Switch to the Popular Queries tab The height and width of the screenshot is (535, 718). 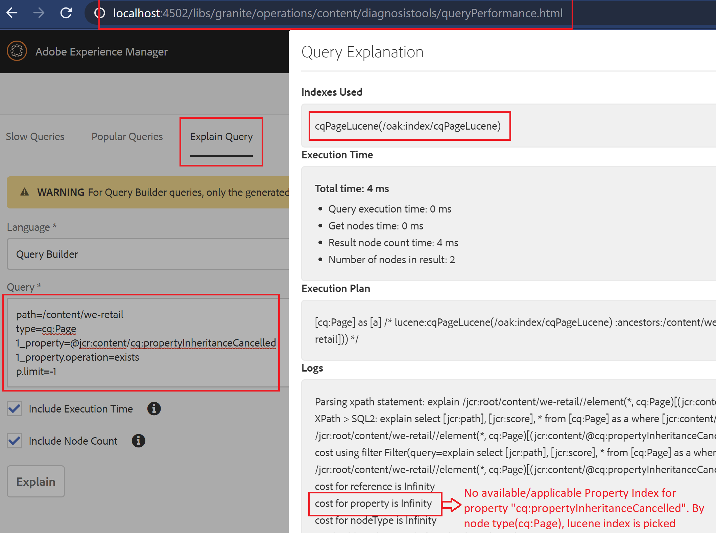(x=127, y=137)
